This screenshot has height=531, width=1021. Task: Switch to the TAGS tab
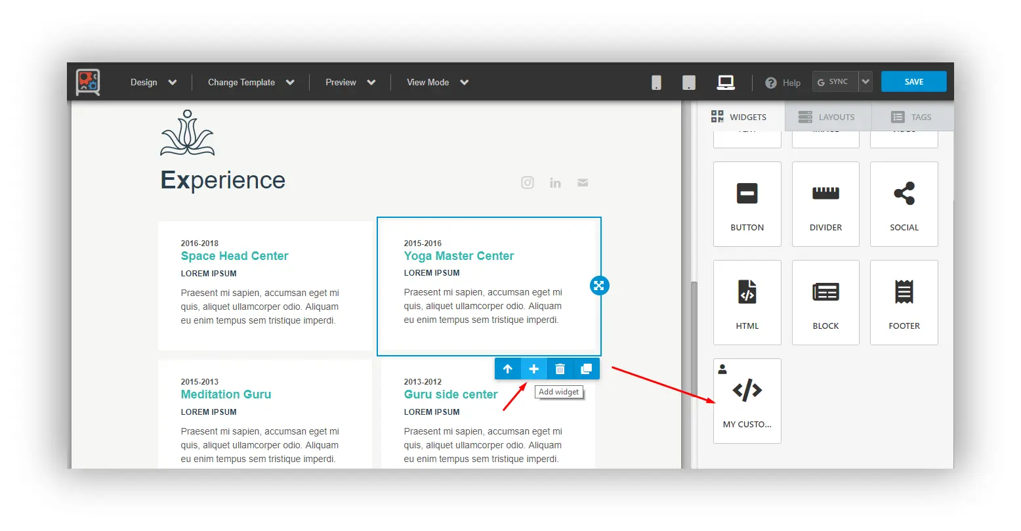[912, 117]
